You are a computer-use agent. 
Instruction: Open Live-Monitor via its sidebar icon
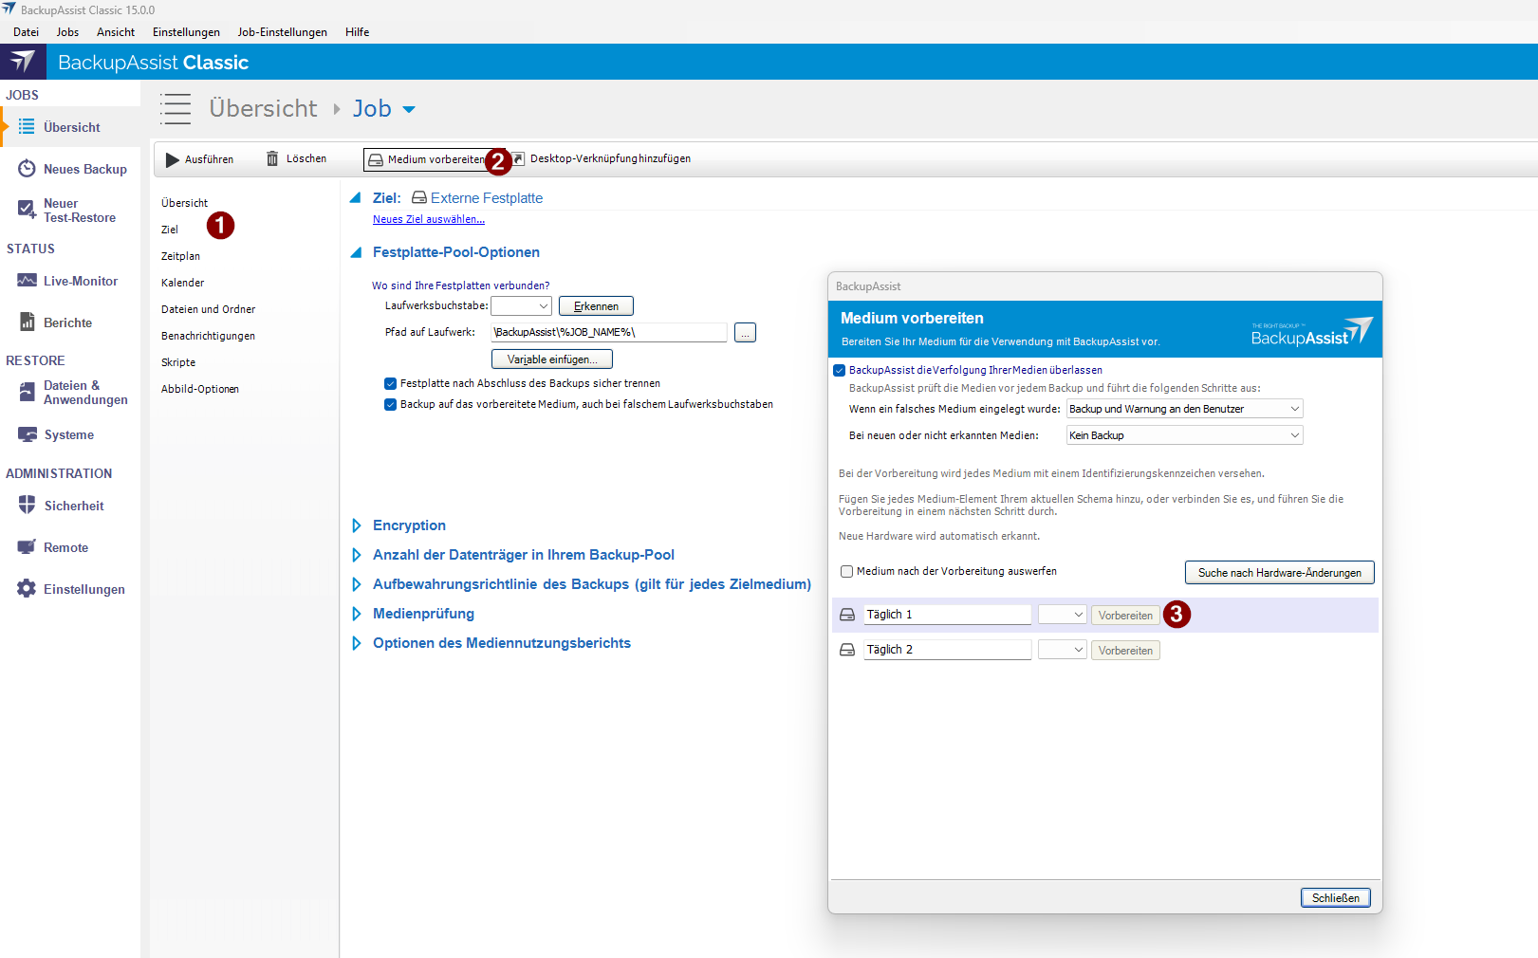[27, 281]
